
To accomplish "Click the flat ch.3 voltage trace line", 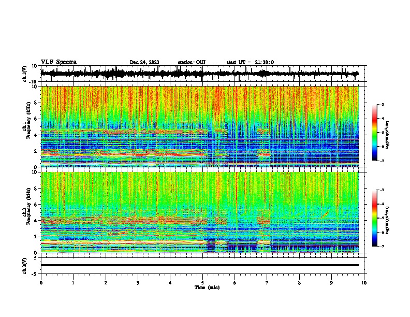I will point(199,265).
